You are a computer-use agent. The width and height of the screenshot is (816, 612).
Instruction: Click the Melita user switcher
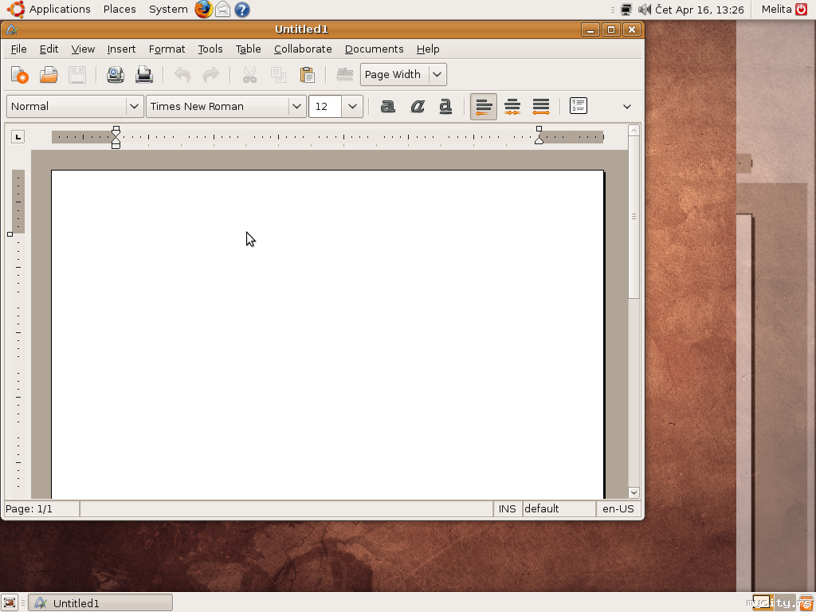click(x=776, y=9)
